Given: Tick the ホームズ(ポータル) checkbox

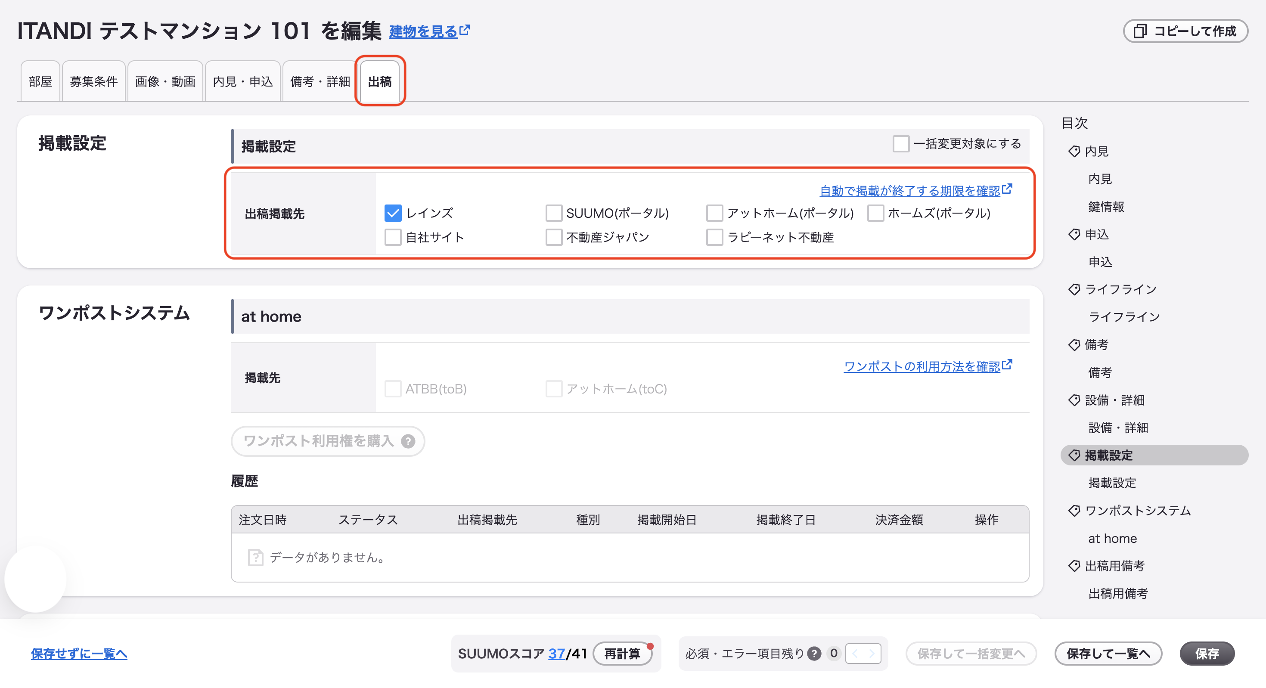Looking at the screenshot, I should pos(875,213).
